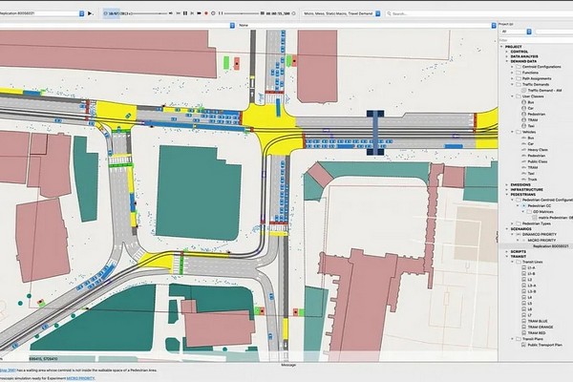Select the Car vehicle type icon
Viewport: 573px width, 382px height.
pyautogui.click(x=523, y=143)
